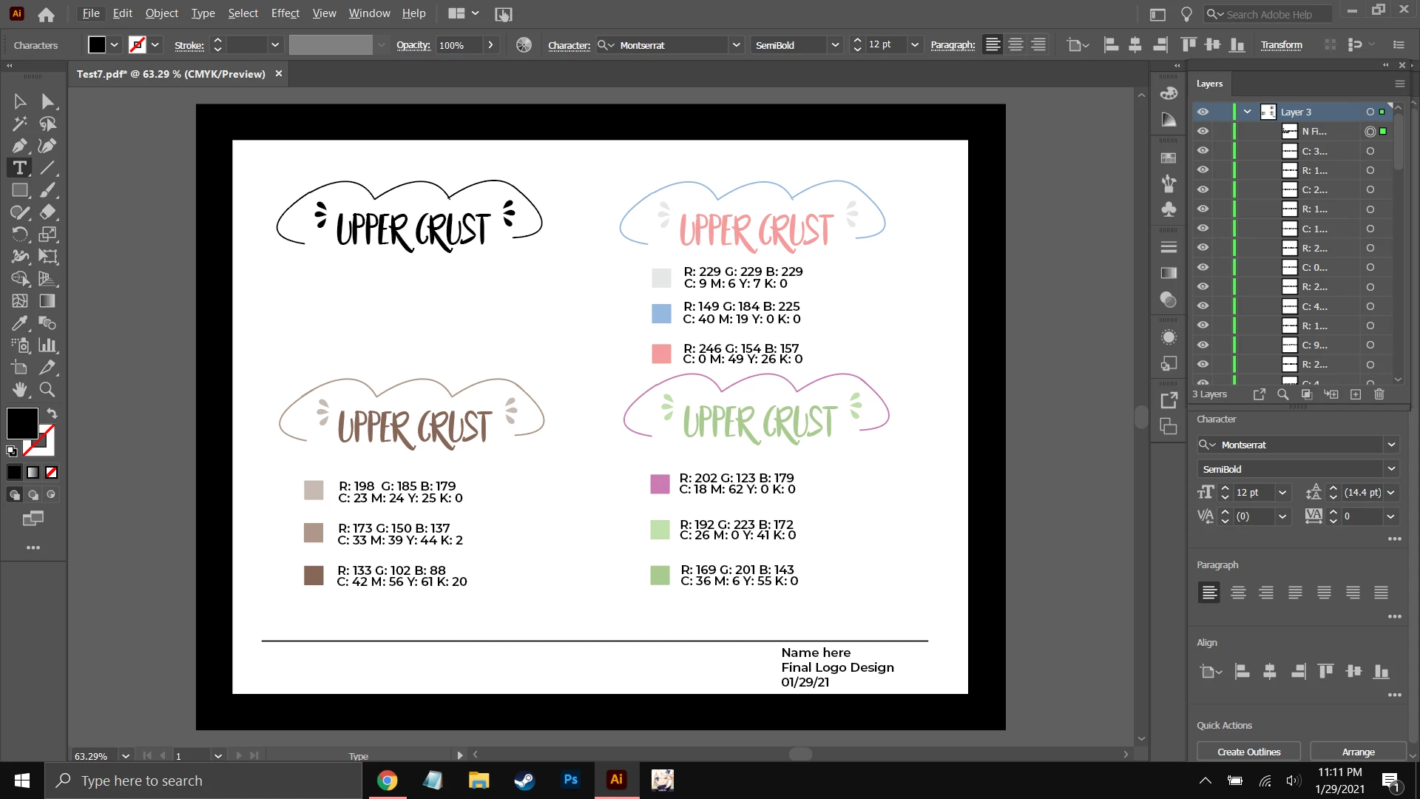Click the Rotate tool
This screenshot has height=799, width=1420.
(x=20, y=235)
